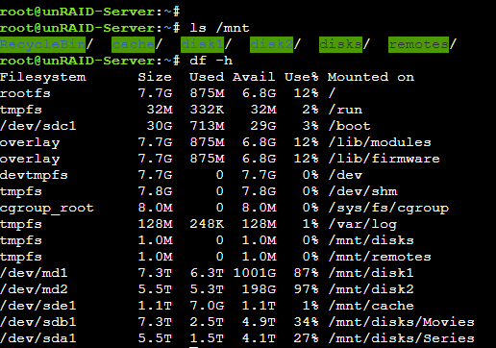
Task: Select the disk2 directory in ls output
Action: coord(271,44)
